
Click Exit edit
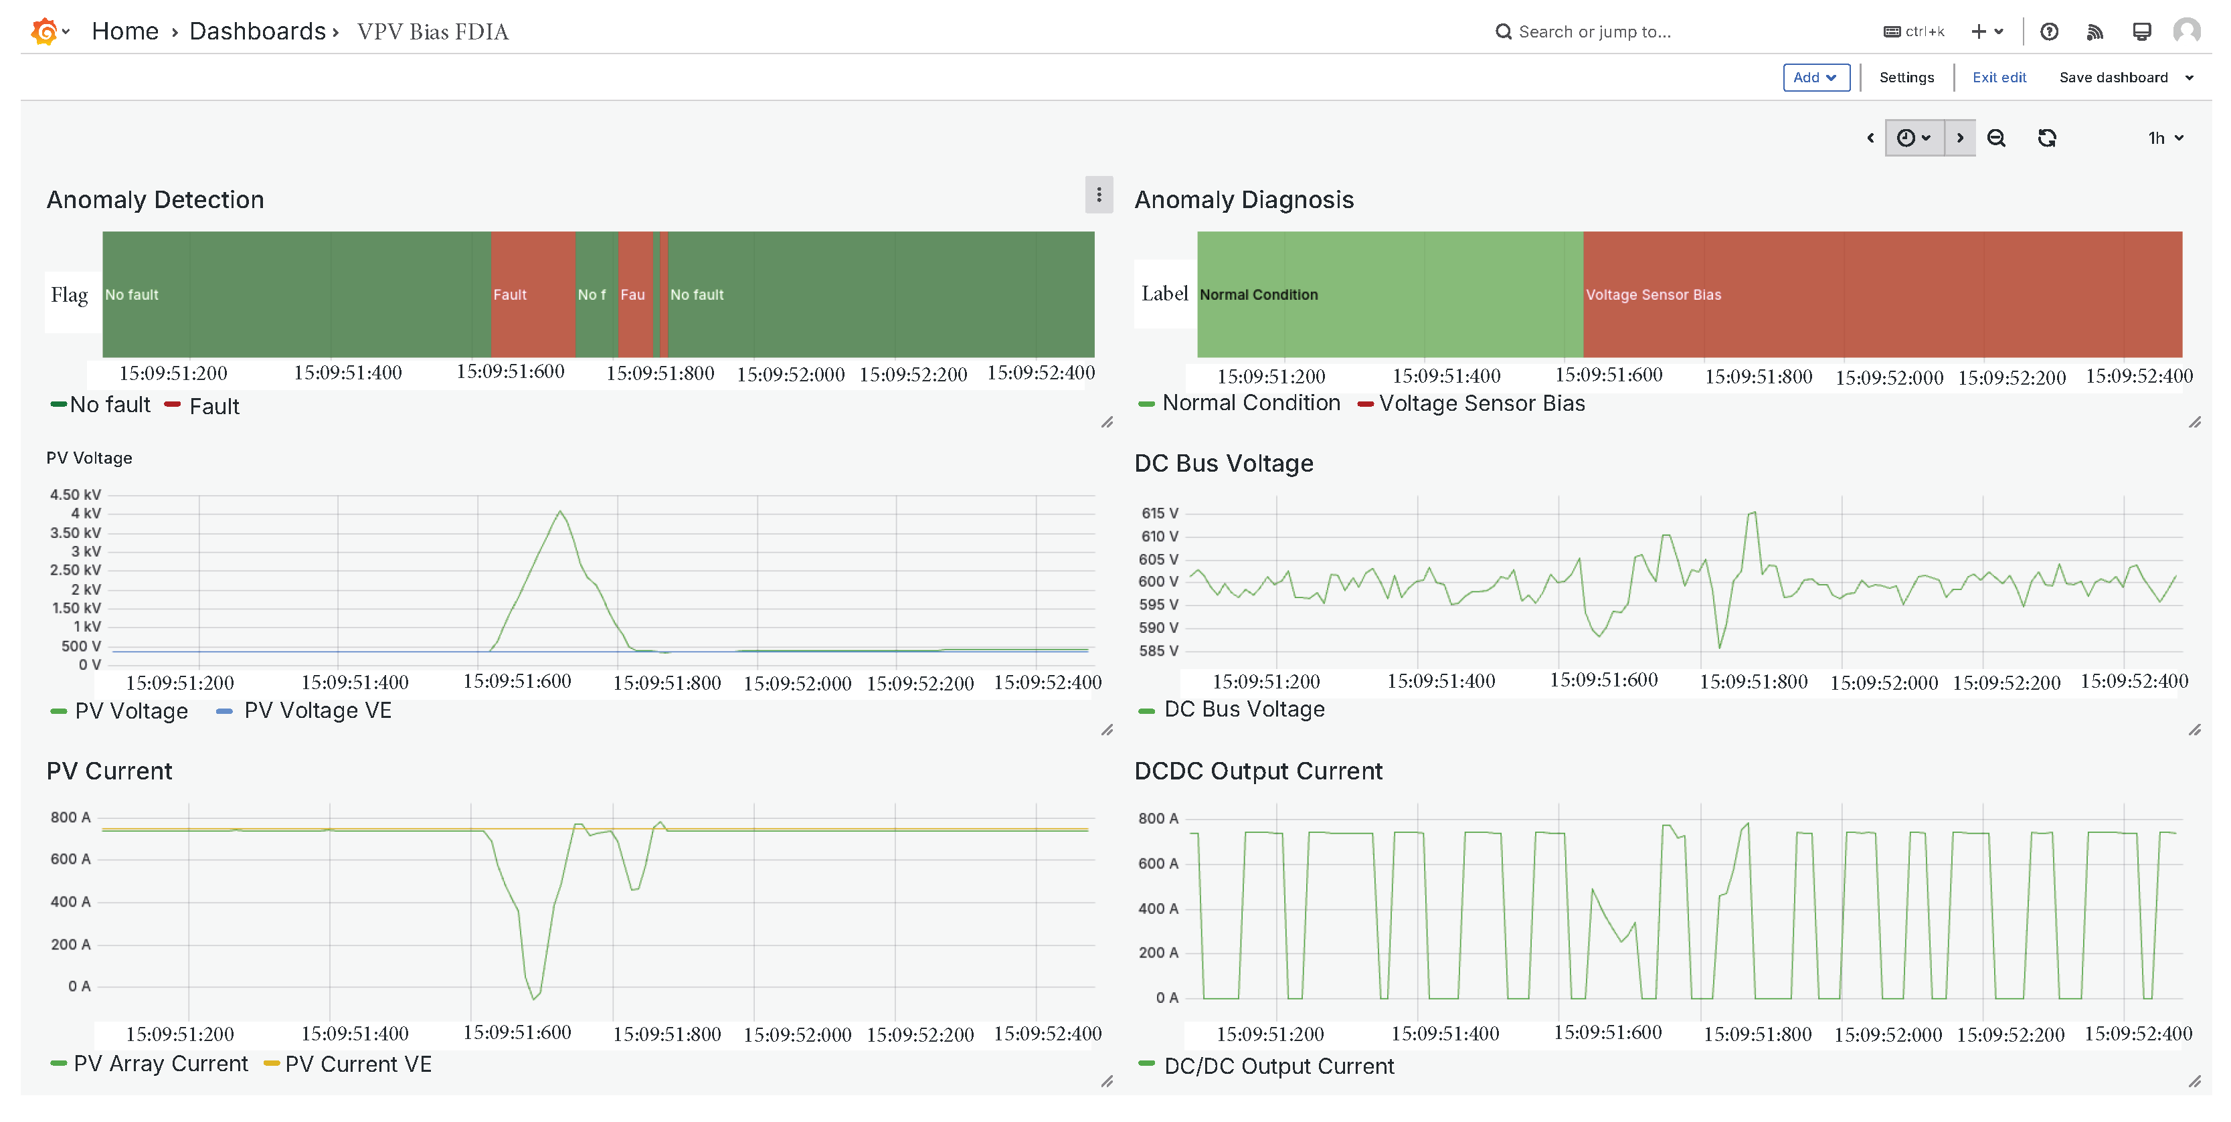tap(1998, 77)
